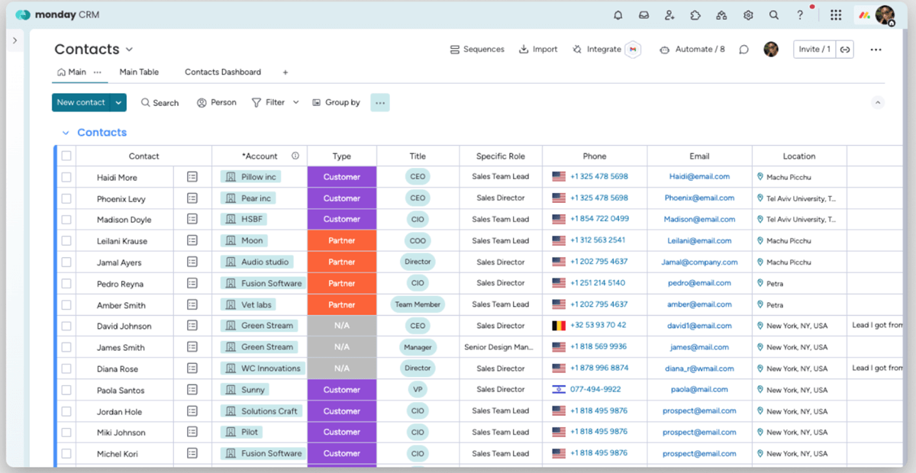Switch to the Main Table tab
Viewport: 916px width, 473px height.
pyautogui.click(x=139, y=72)
